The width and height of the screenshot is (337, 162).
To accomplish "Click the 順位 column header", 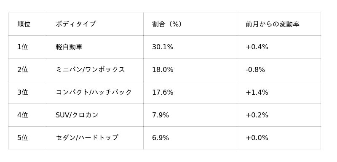I will coord(28,24).
